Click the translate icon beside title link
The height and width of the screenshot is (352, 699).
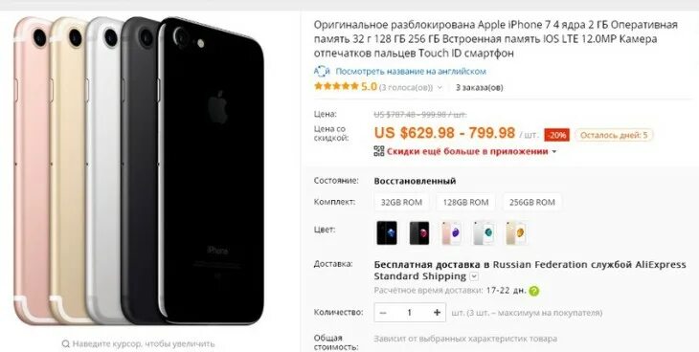click(322, 72)
